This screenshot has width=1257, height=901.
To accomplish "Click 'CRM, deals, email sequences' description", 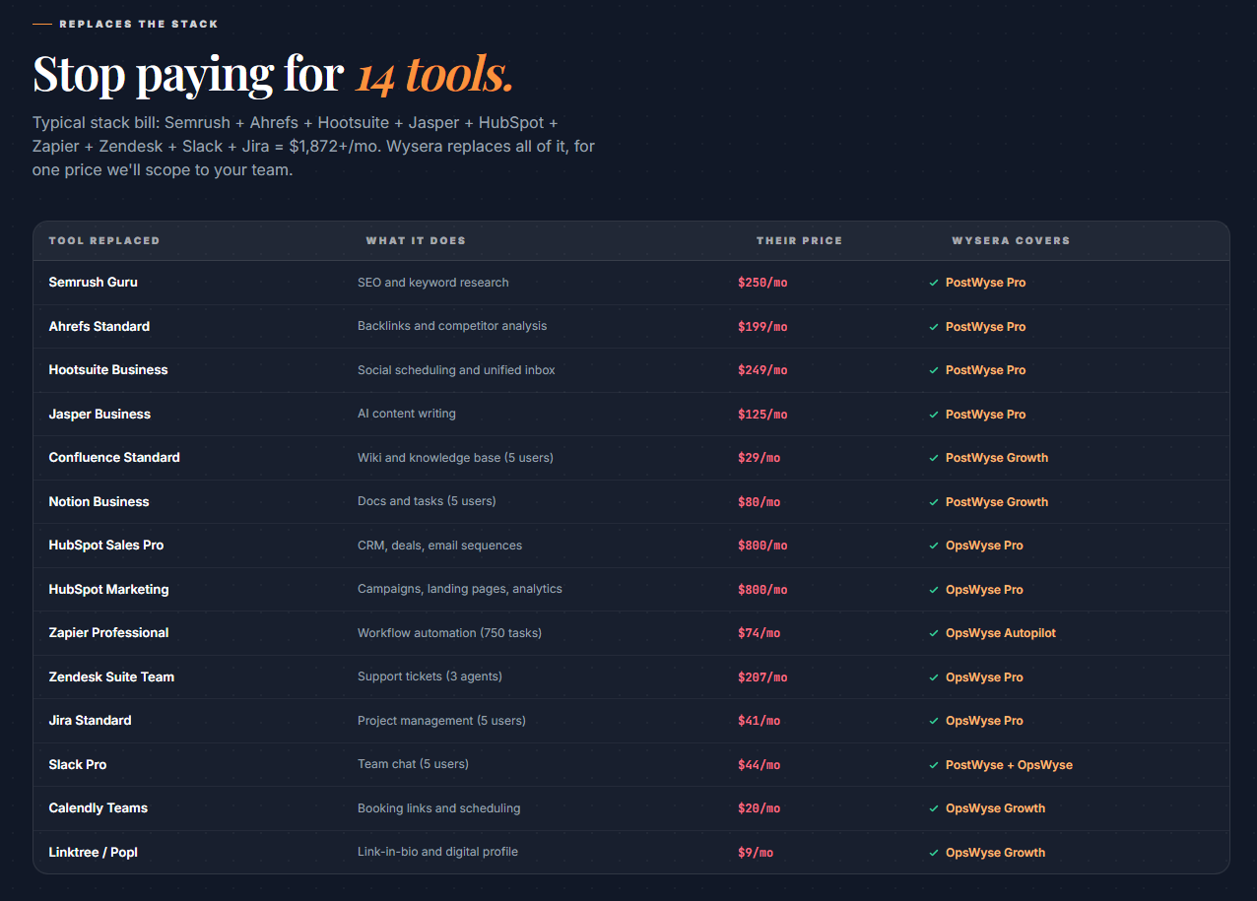I will [x=439, y=546].
